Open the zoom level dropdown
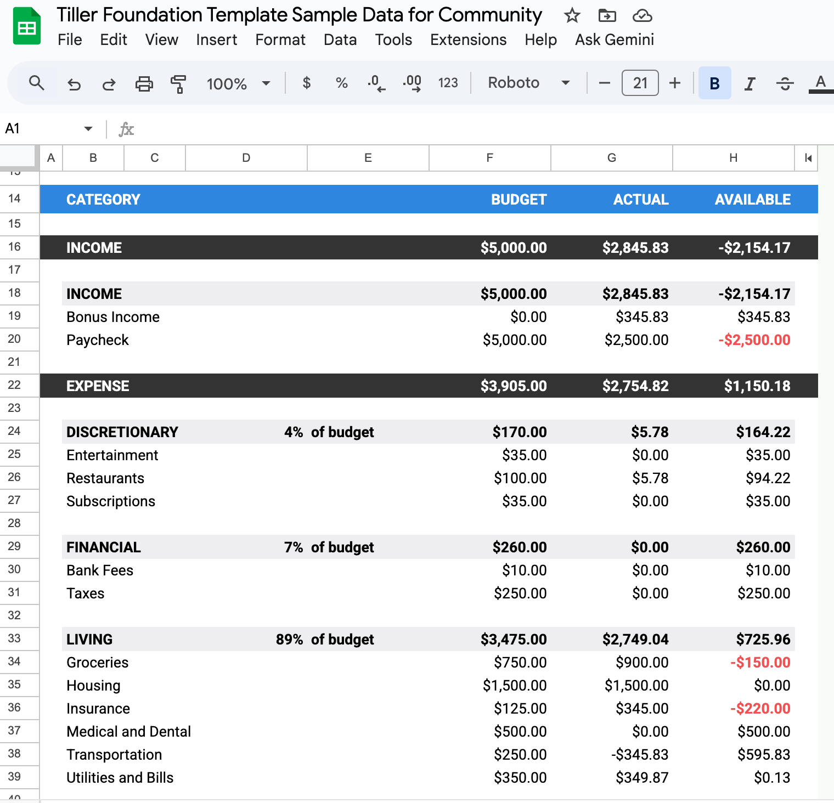 [x=238, y=83]
